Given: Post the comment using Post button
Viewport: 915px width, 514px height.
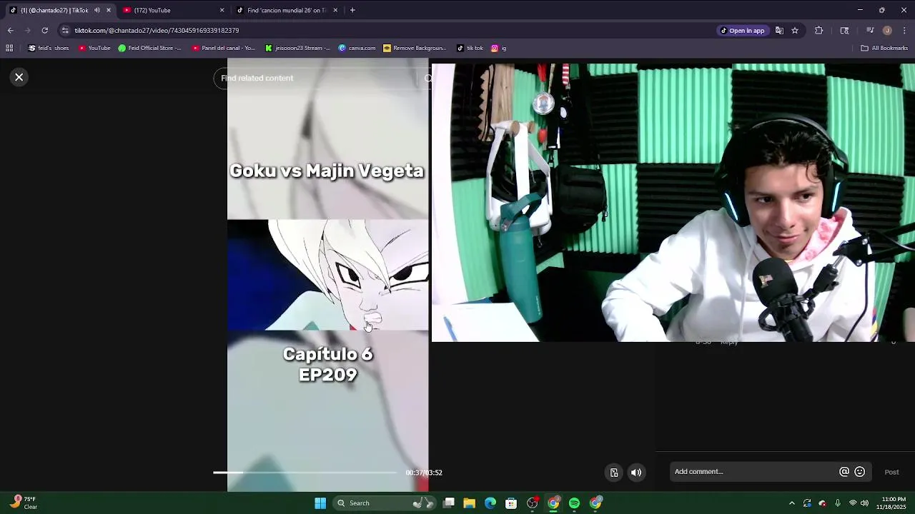Looking at the screenshot, I should pyautogui.click(x=891, y=472).
